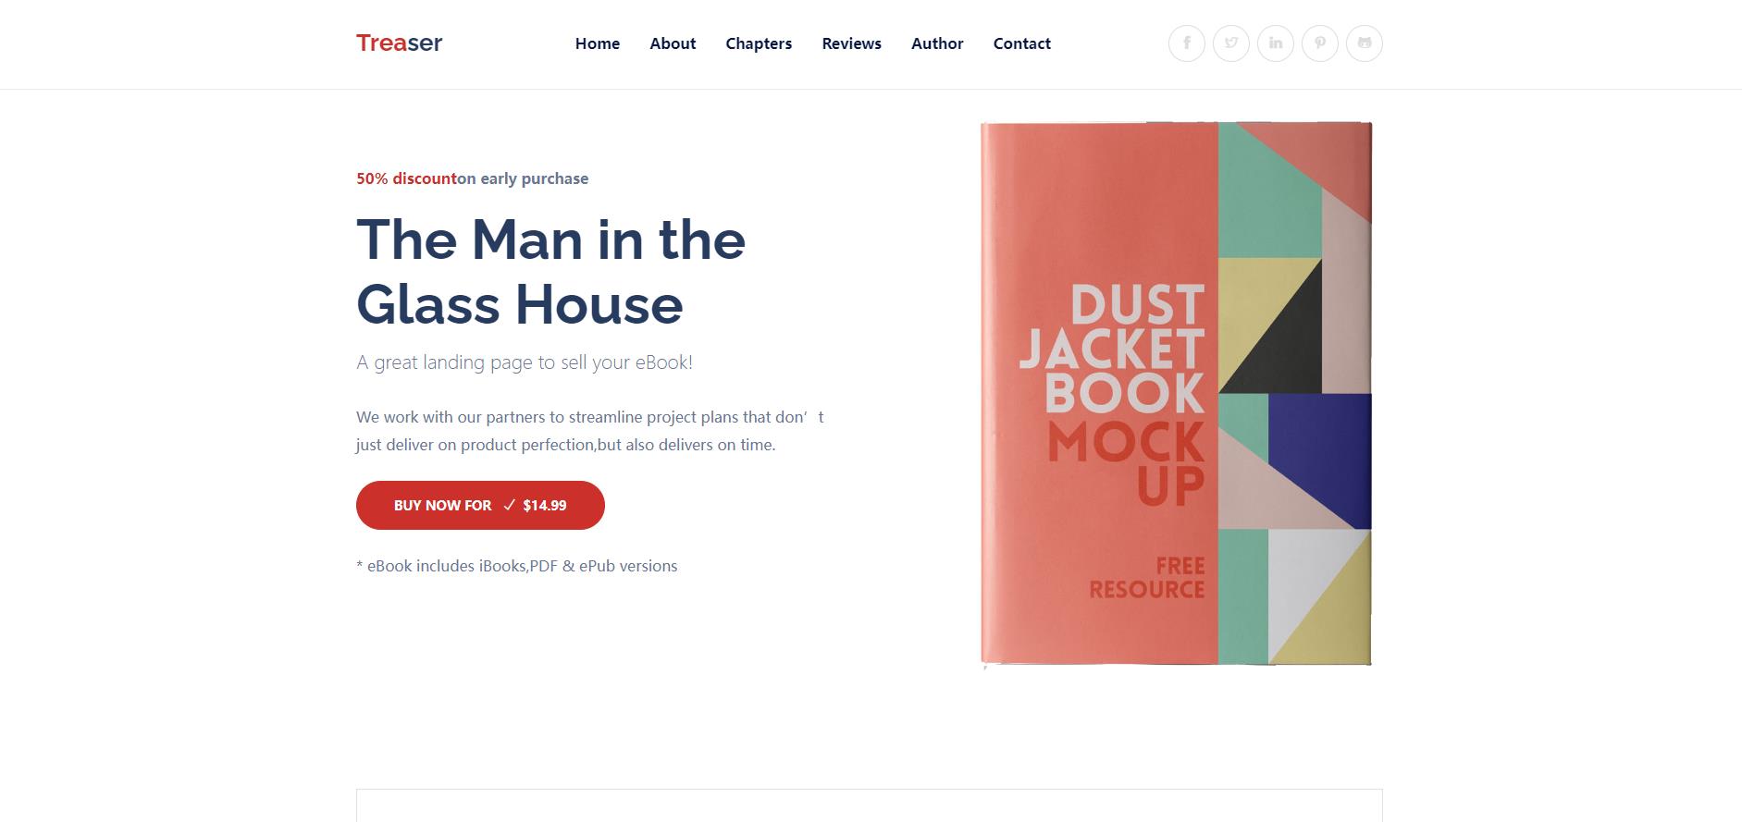Viewport: 1742px width, 822px height.
Task: Click the checkmark icon in buy button
Action: click(x=509, y=505)
